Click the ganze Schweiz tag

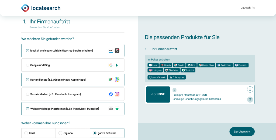point(157,77)
